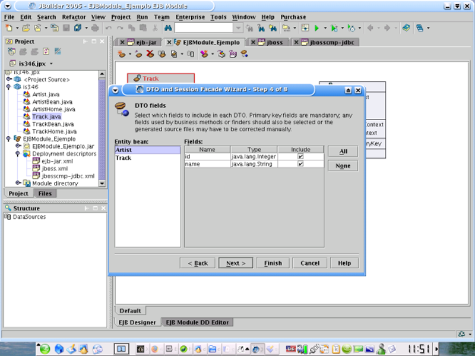This screenshot has width=475, height=356.
Task: Click the green Run project arrow
Action: pos(317,28)
